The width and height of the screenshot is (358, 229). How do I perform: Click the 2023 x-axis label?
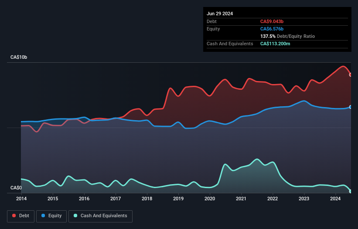(304, 199)
